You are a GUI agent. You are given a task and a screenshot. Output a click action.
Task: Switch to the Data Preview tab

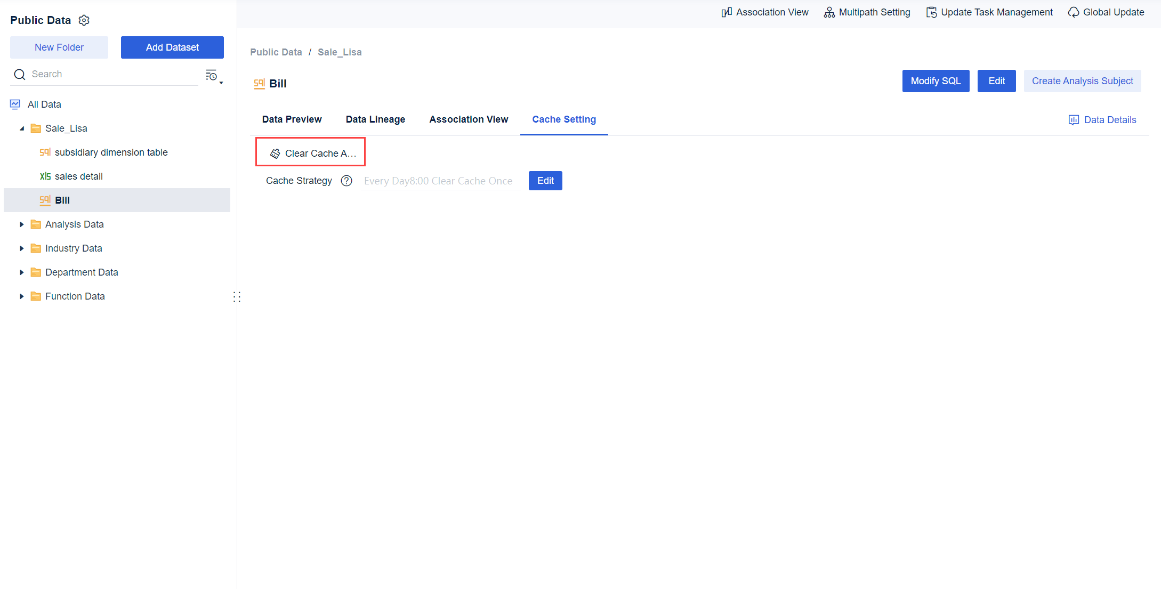(292, 119)
